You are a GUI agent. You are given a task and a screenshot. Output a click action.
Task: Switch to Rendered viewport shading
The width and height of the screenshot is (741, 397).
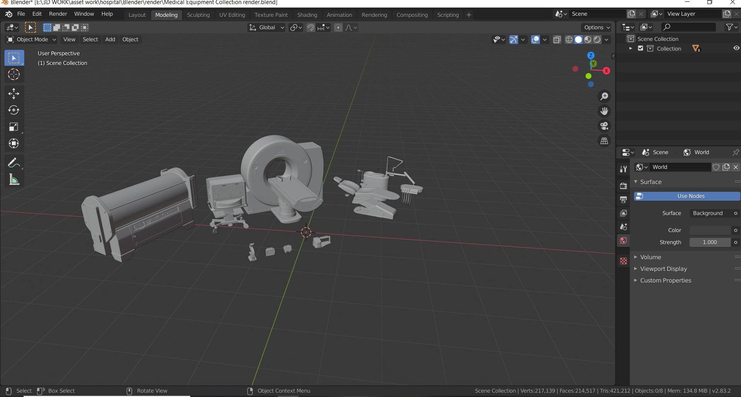point(597,40)
